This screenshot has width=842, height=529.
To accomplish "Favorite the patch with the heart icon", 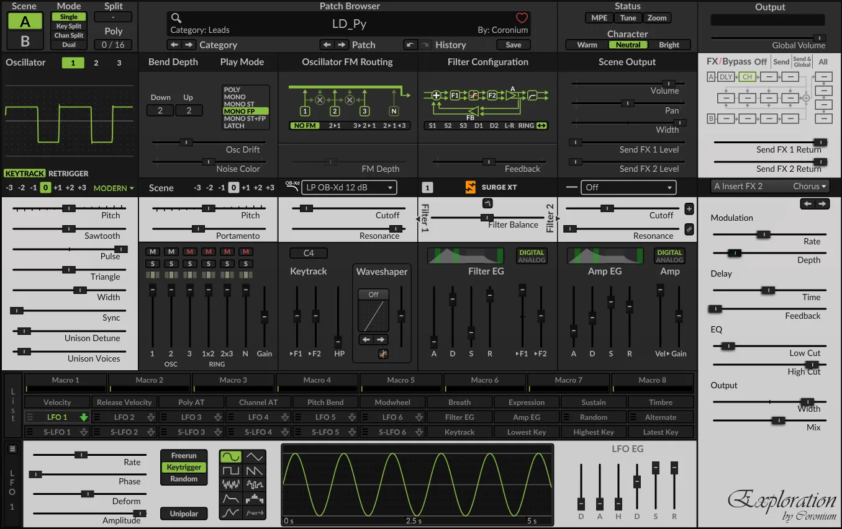I will tap(522, 18).
